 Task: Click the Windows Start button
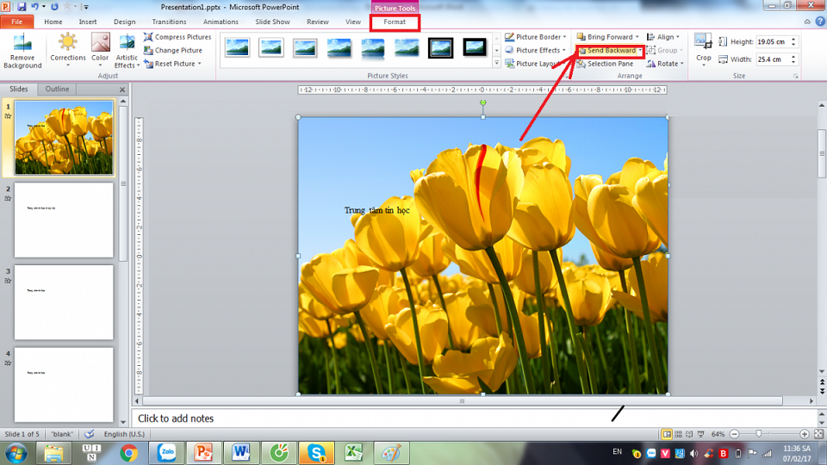coord(16,454)
